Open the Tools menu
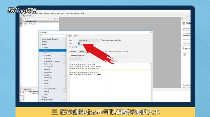210x117 pixels. pos(67,13)
